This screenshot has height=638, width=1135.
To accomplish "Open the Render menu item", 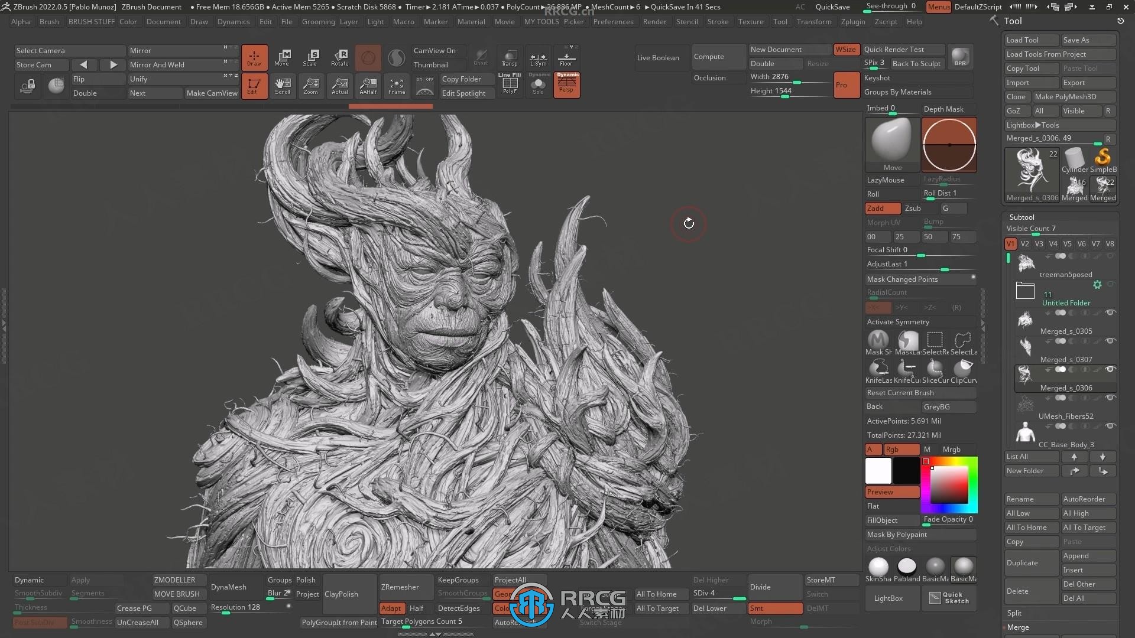I will click(654, 21).
